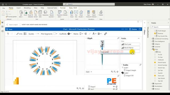Open the Home ribbon tab
The width and height of the screenshot is (170, 95).
coord(11,8)
